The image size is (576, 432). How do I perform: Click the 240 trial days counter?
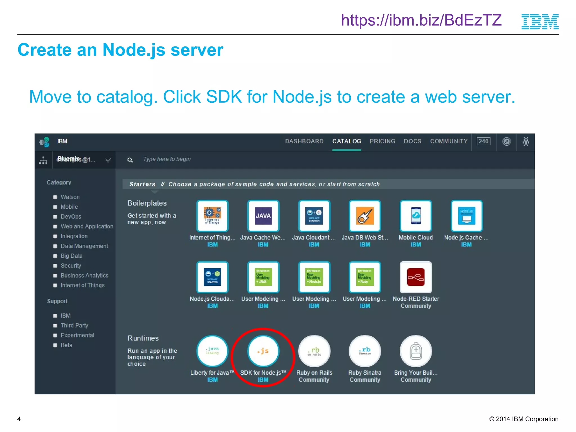[x=483, y=141]
